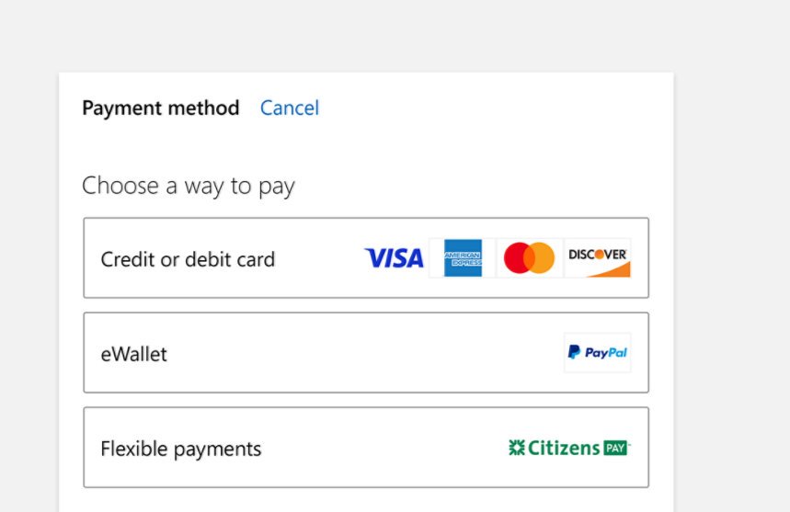The height and width of the screenshot is (512, 790).
Task: Click the gray background above the dialog
Action: 368,37
